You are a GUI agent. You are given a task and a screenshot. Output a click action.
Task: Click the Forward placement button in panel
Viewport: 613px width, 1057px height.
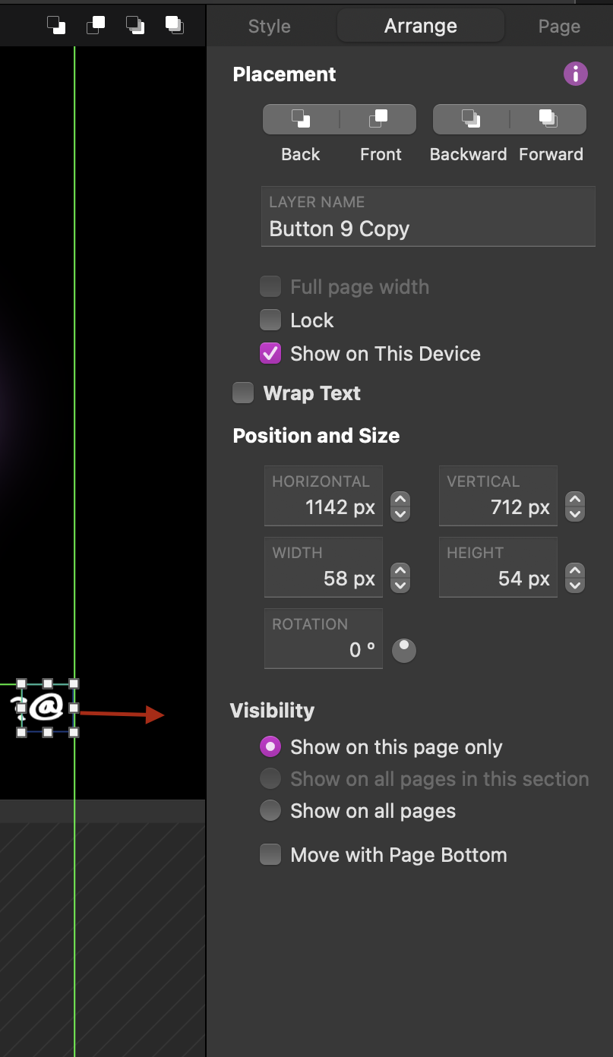(x=548, y=119)
